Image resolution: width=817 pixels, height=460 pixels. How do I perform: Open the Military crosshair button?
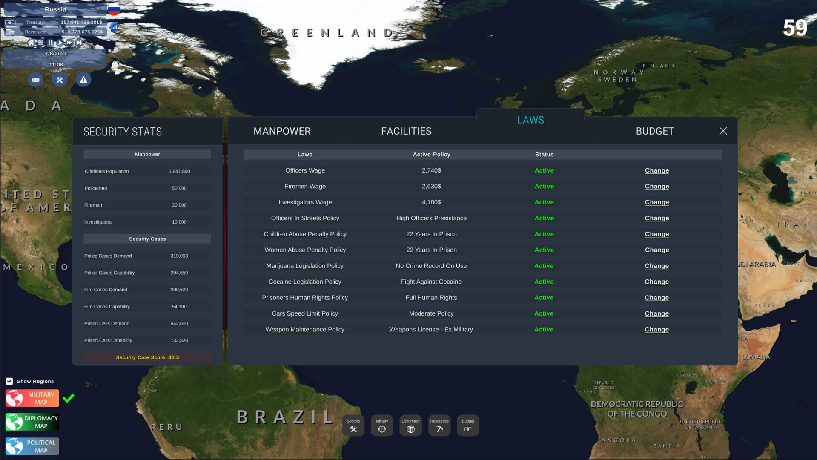pyautogui.click(x=382, y=425)
